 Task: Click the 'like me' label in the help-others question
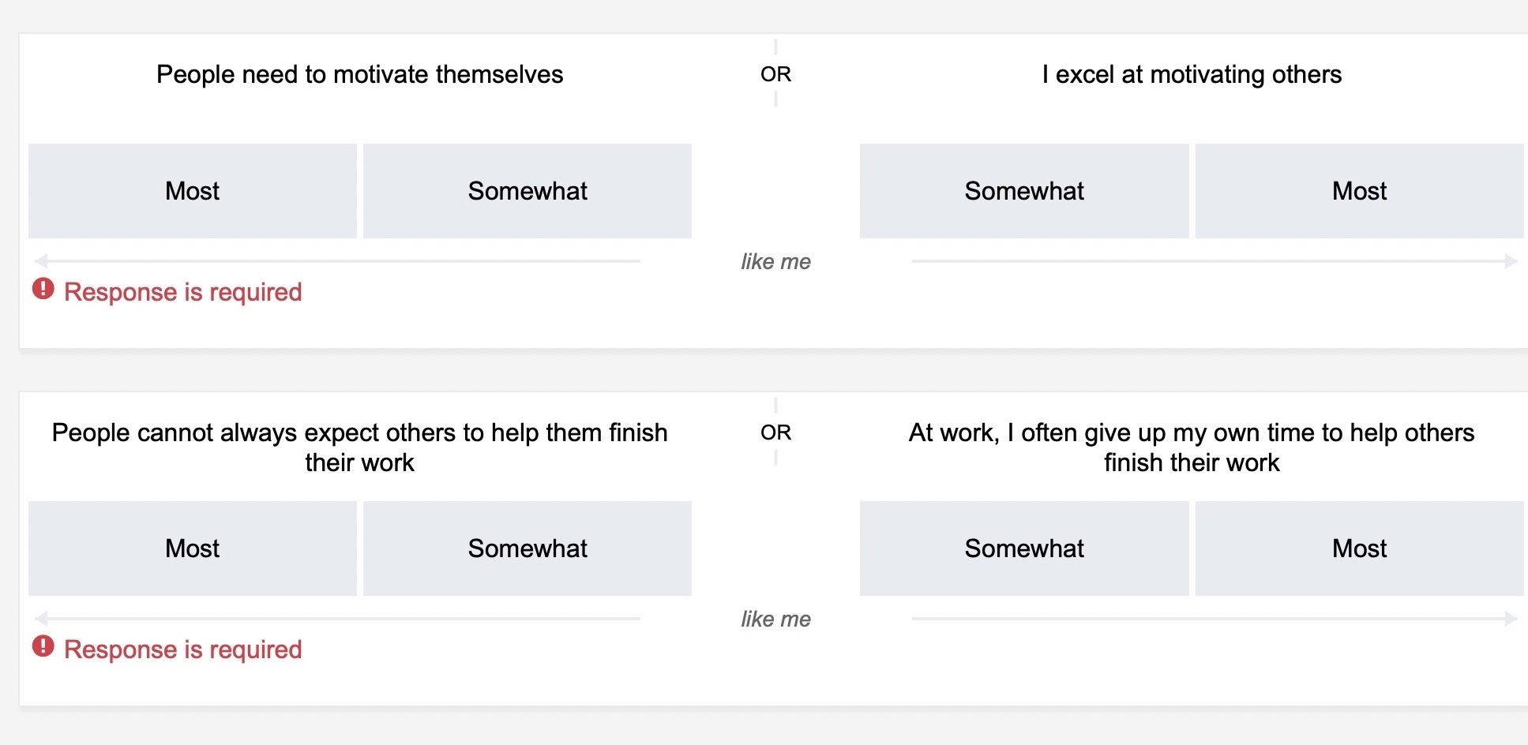click(775, 620)
